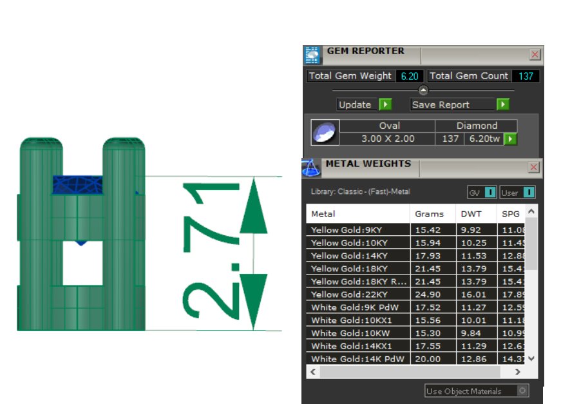
Task: Close the Metal Weights panel
Action: 533,168
